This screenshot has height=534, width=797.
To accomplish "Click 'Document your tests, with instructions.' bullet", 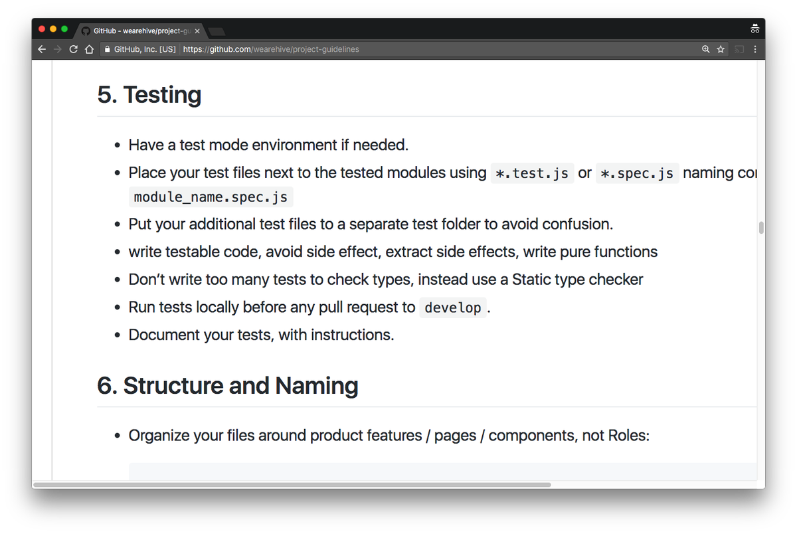I will (x=261, y=335).
